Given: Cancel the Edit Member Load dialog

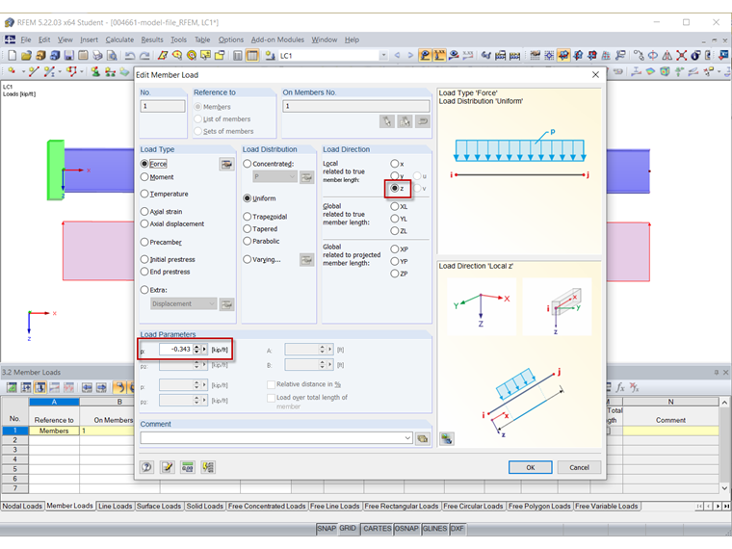Looking at the screenshot, I should click(580, 467).
